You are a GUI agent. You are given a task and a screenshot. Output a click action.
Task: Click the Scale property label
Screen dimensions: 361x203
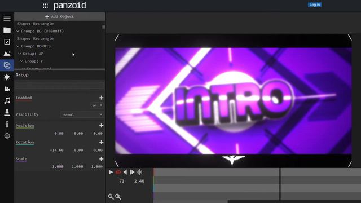click(x=21, y=159)
